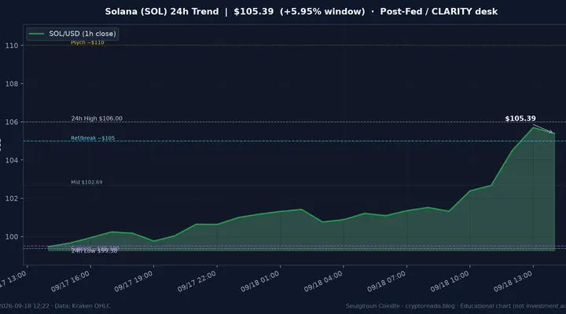
Task: Click the y-axis value 110
Action: [12, 46]
